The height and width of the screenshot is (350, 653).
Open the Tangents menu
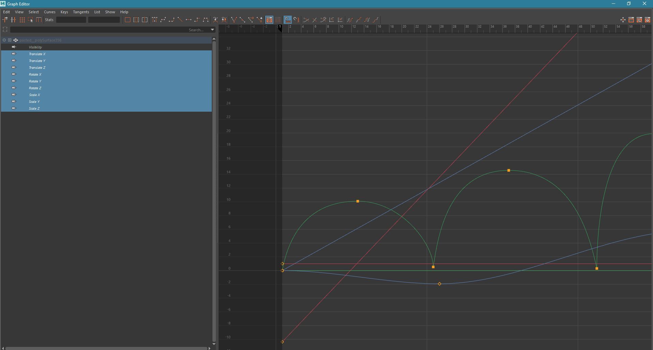81,12
